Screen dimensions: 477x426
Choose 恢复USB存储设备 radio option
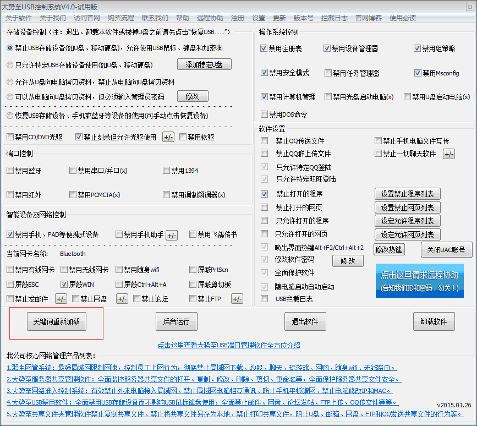(10, 116)
